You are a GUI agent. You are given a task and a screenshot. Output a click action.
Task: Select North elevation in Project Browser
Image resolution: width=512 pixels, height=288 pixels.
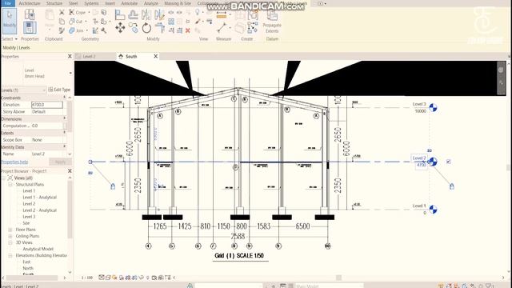28,269
